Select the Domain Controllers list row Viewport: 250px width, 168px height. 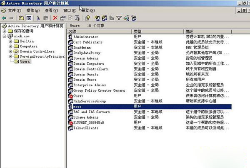(149, 69)
